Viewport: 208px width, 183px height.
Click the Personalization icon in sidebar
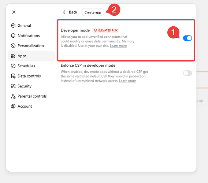(13, 46)
